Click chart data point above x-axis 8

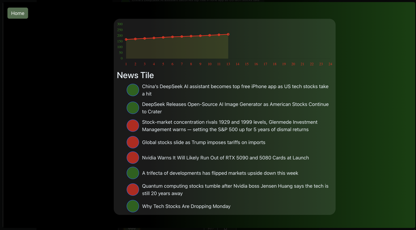(191, 36)
